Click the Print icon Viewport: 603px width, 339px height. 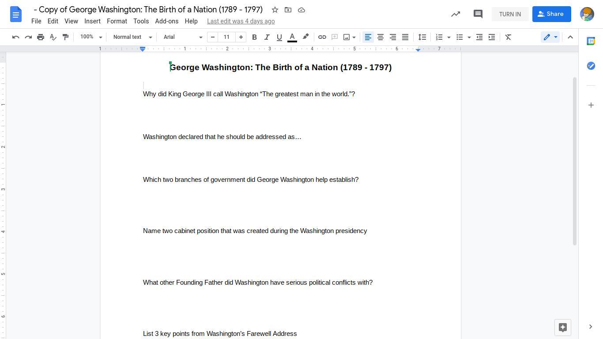(x=41, y=37)
